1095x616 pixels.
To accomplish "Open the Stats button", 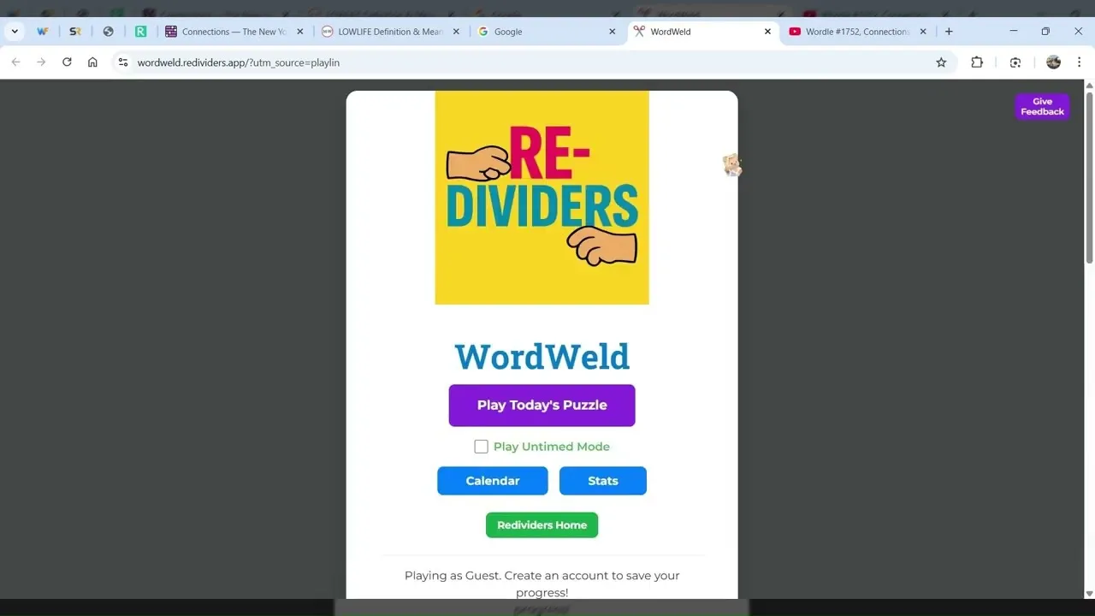I will [x=603, y=481].
